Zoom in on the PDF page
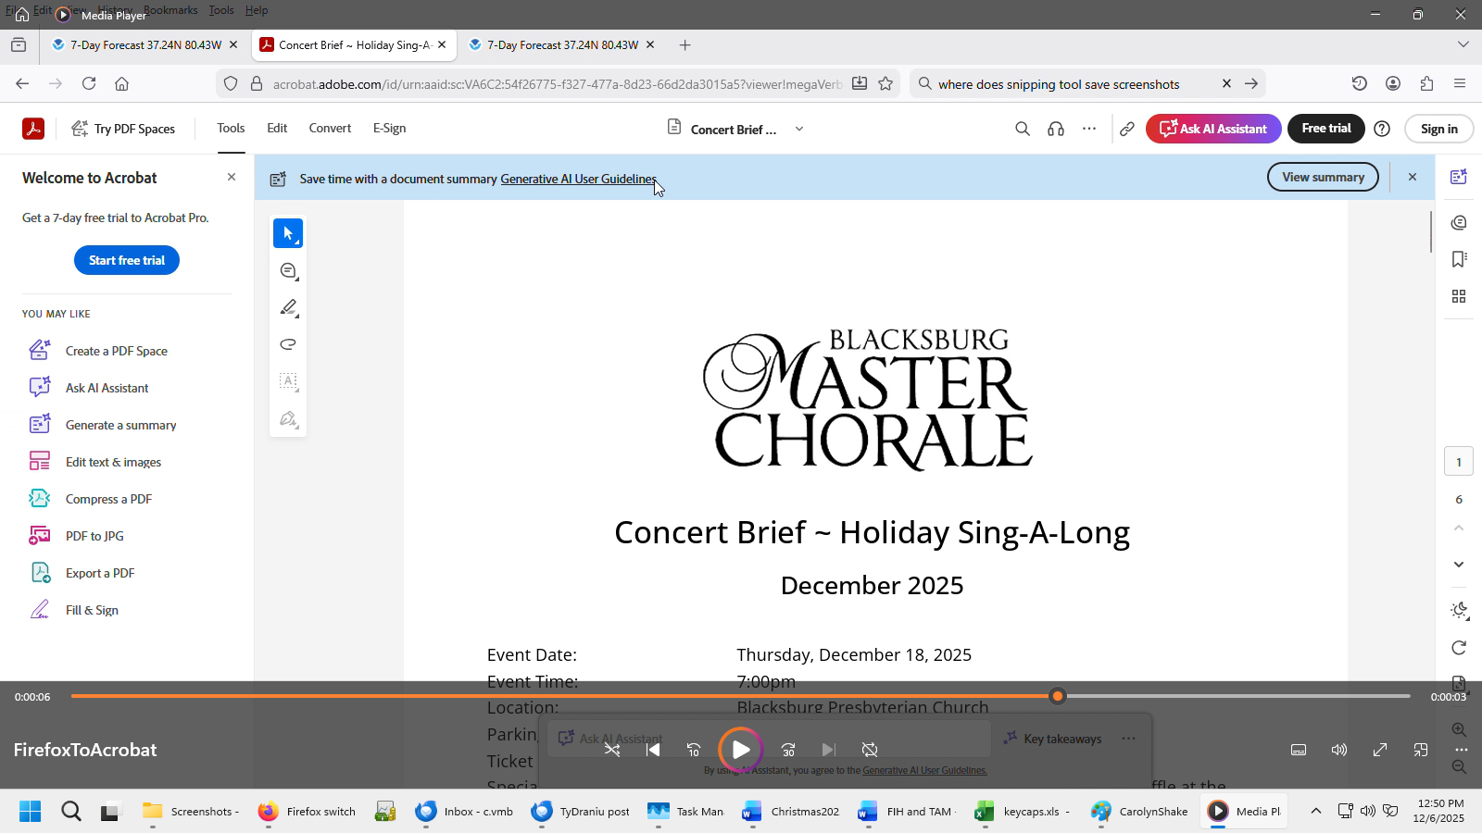This screenshot has height=833, width=1482. tap(1459, 729)
